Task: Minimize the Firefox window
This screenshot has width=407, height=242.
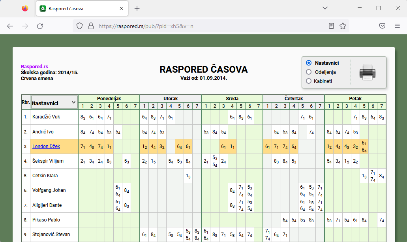Action: click(360, 8)
